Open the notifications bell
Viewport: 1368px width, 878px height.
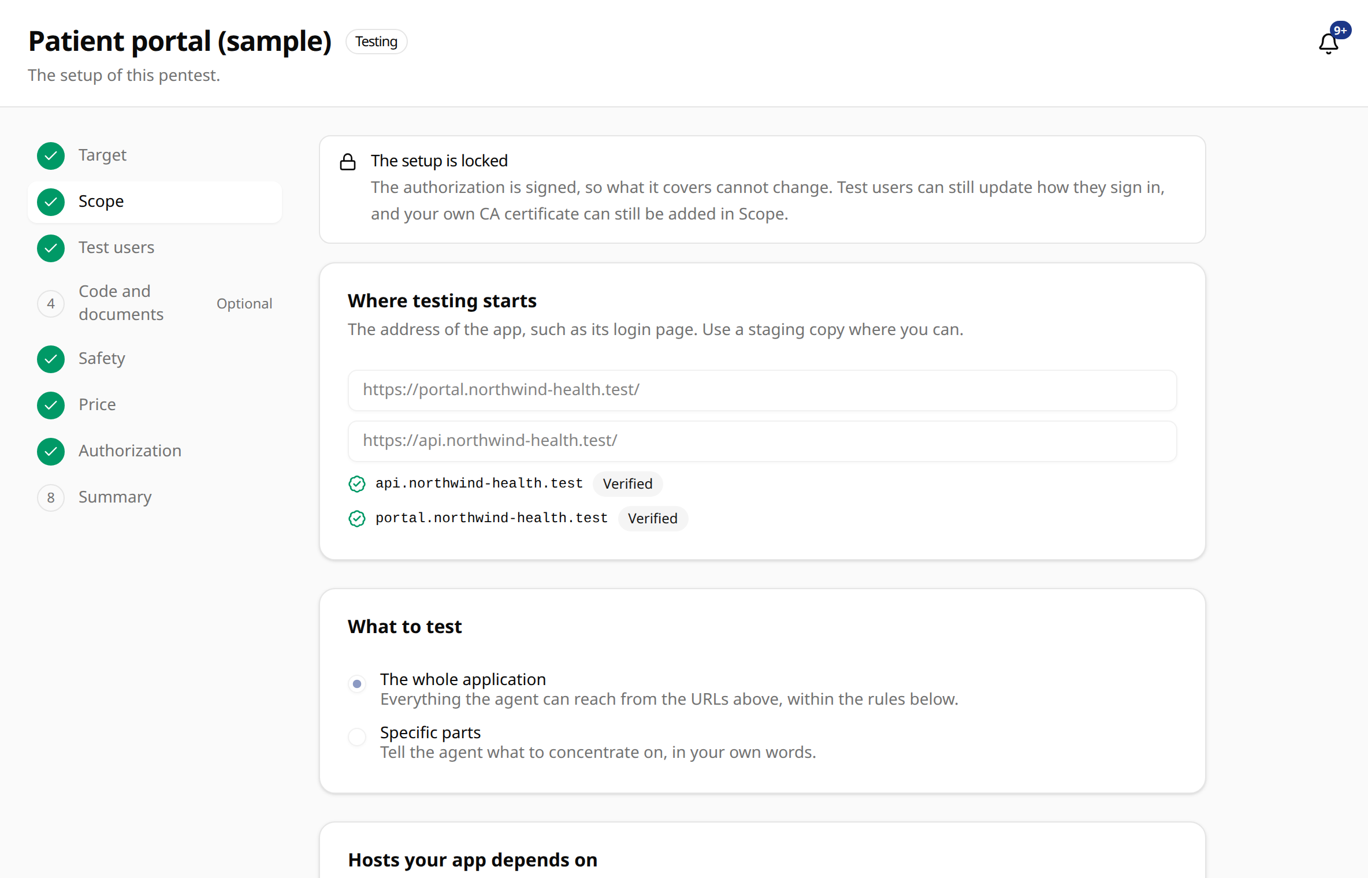coord(1328,43)
